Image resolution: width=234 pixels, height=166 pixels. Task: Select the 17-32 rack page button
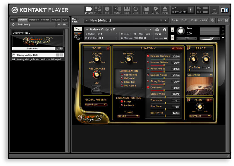(x=184, y=20)
